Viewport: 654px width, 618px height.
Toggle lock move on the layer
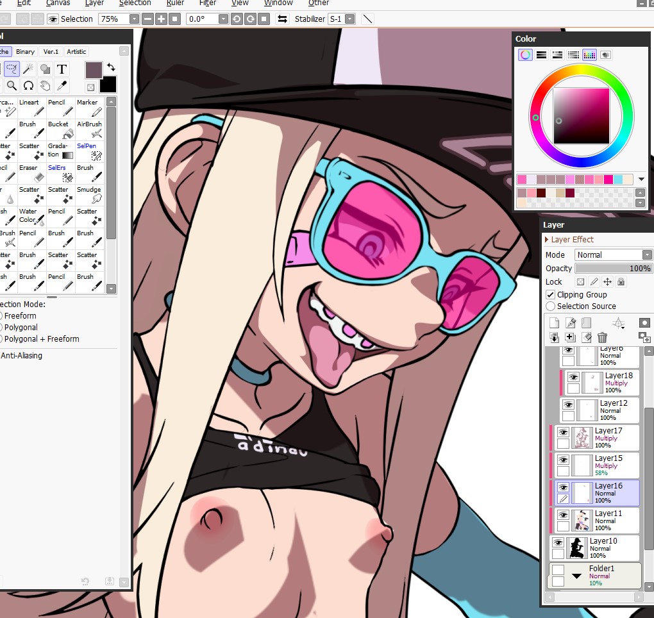[x=607, y=282]
